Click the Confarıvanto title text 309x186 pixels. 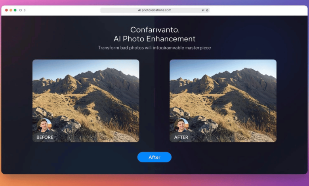[154, 30]
